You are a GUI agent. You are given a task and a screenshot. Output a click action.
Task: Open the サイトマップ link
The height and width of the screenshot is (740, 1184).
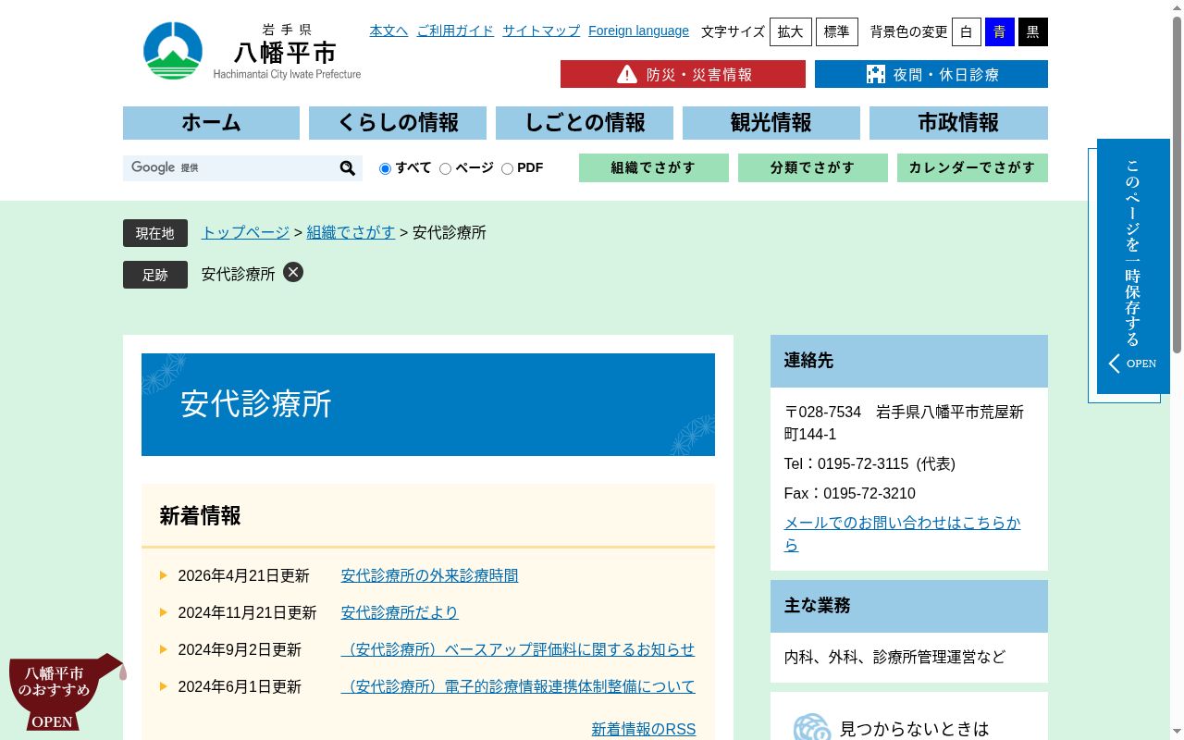[541, 31]
